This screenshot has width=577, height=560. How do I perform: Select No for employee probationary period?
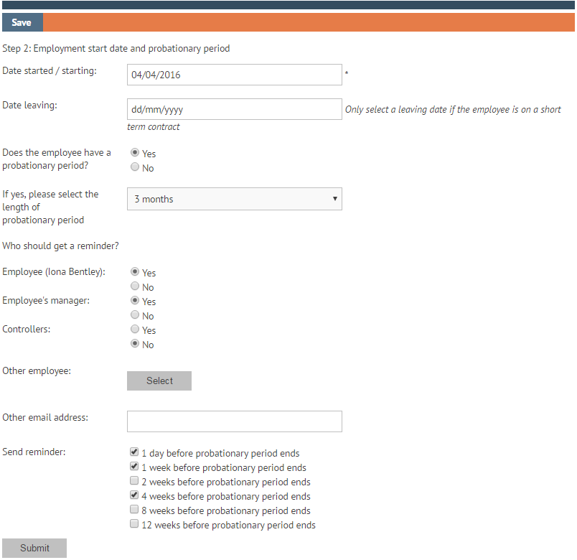coord(135,166)
